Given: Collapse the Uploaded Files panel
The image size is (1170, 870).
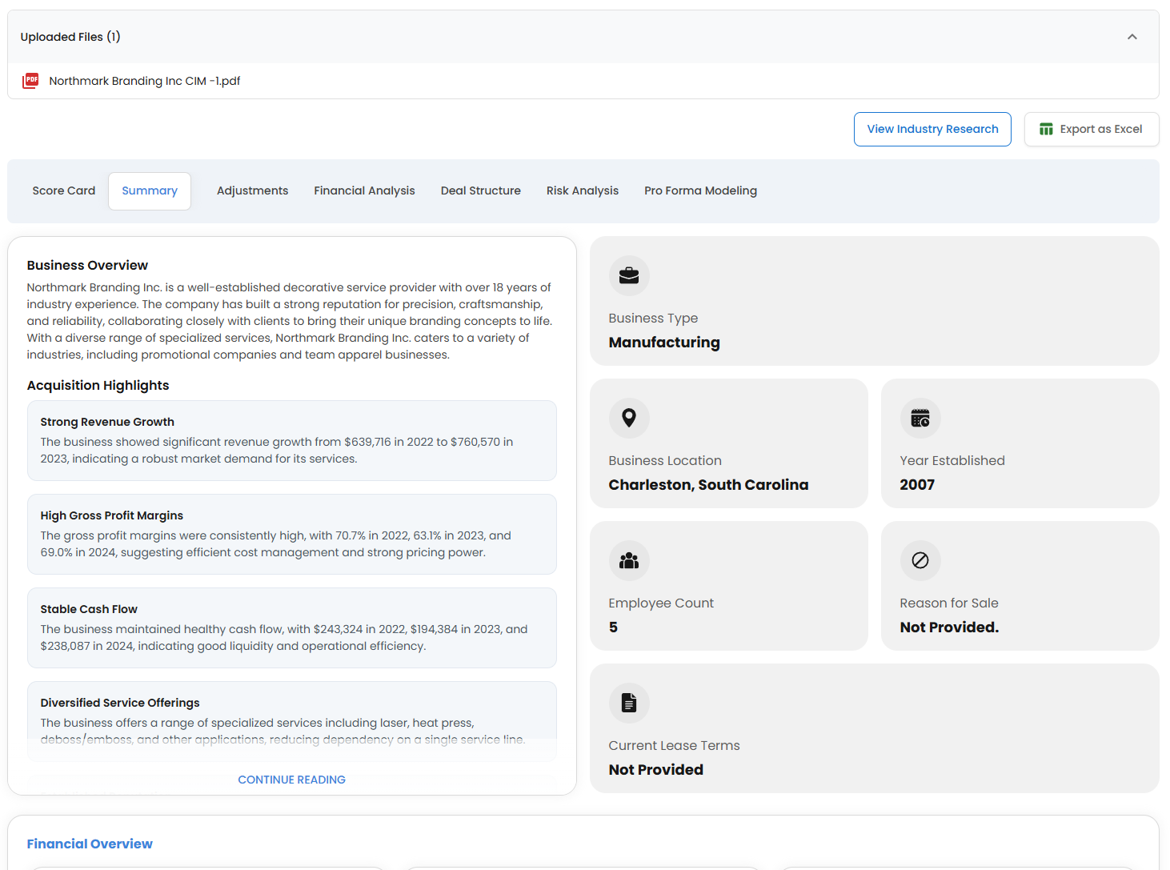Looking at the screenshot, I should point(1132,37).
